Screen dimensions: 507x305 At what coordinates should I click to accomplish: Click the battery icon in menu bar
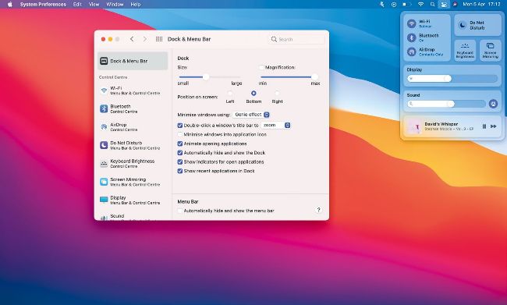pos(406,5)
